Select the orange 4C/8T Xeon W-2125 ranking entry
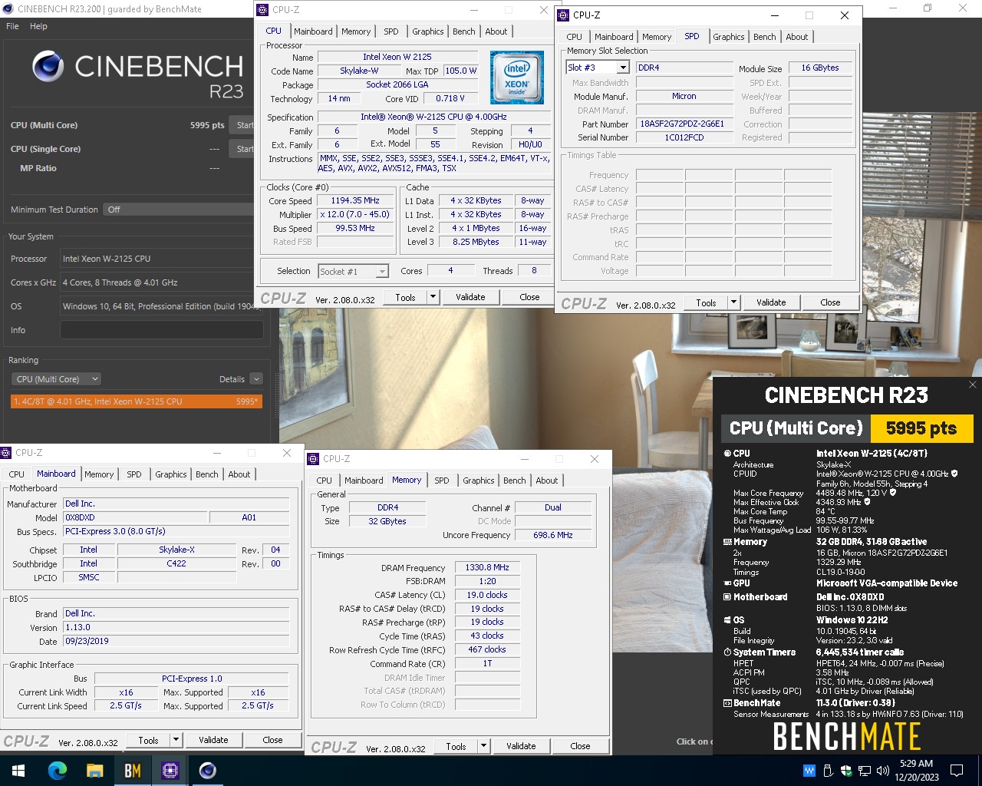Screen dimensions: 982x786 (x=137, y=401)
